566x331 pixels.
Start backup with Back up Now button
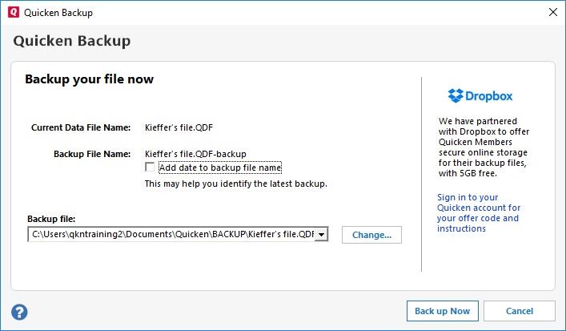443,311
